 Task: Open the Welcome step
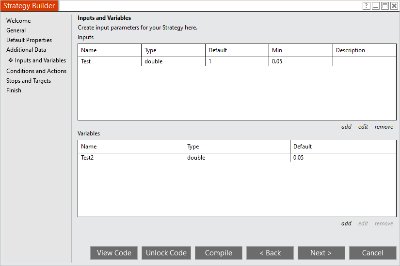(x=18, y=21)
